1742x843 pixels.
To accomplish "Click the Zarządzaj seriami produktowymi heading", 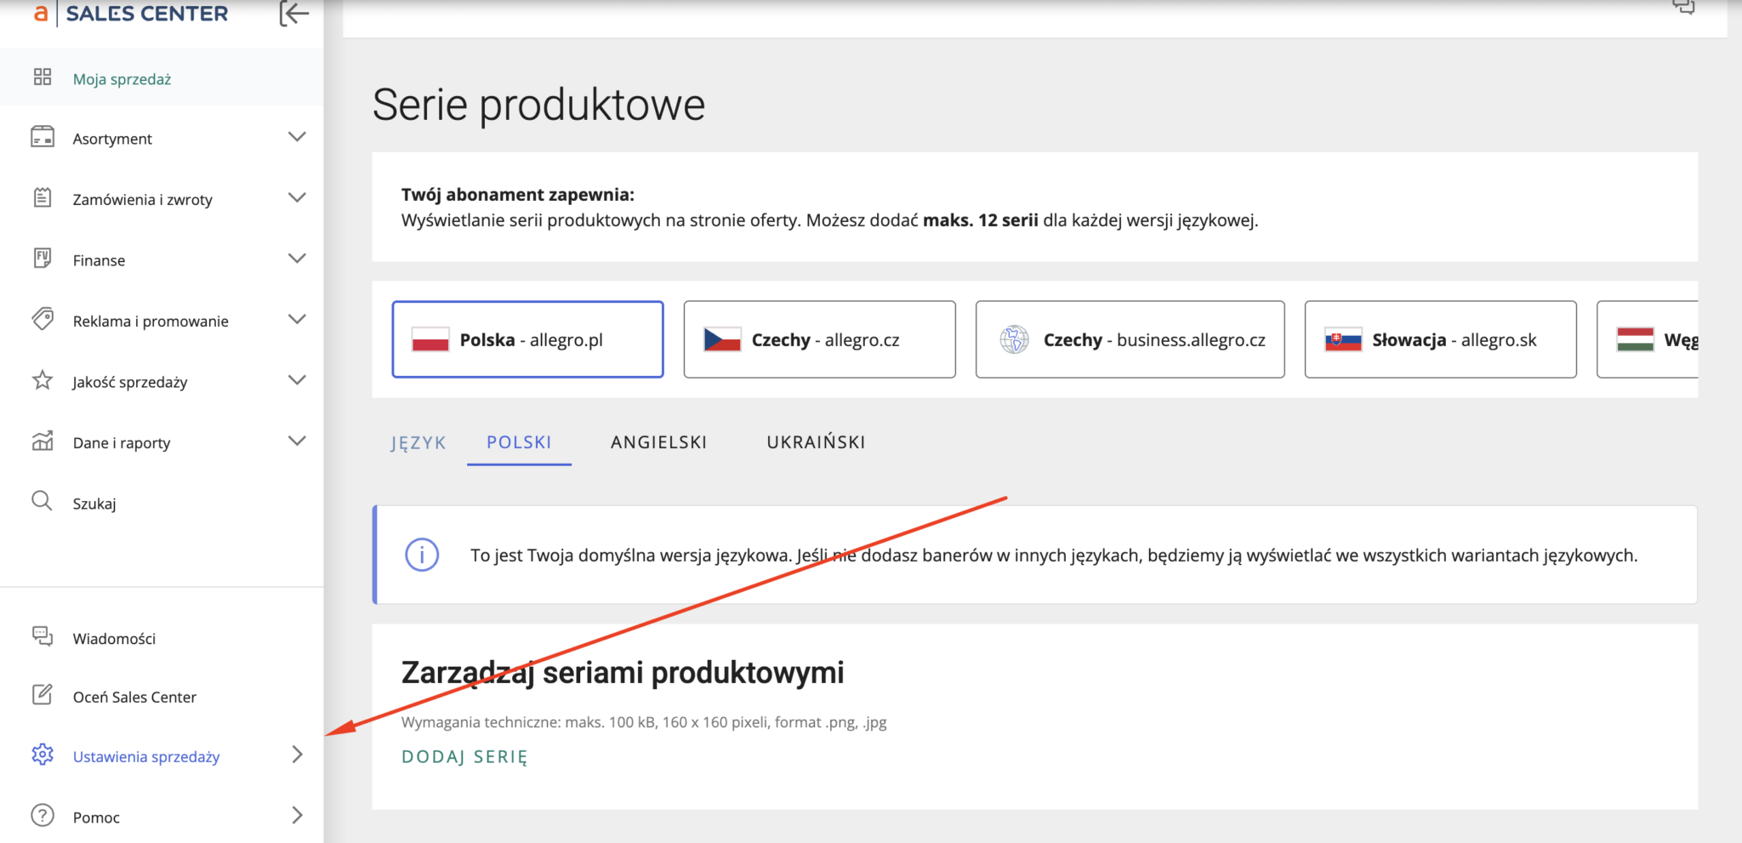I will 623,672.
